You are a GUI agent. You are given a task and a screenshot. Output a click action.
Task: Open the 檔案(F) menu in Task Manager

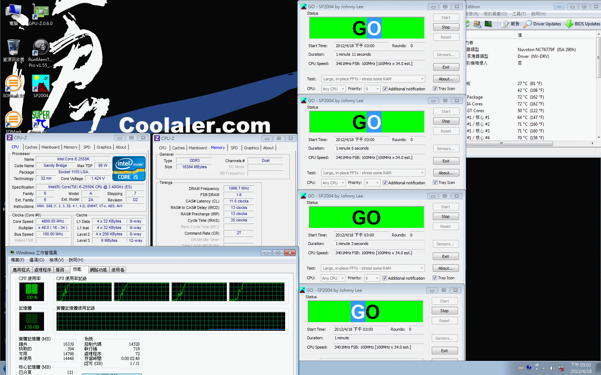click(x=18, y=260)
